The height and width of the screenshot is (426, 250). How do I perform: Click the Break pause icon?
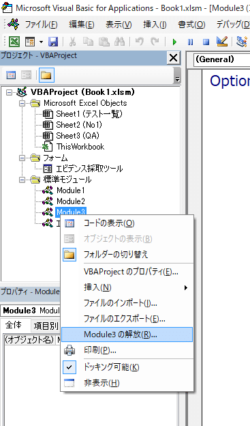point(190,42)
